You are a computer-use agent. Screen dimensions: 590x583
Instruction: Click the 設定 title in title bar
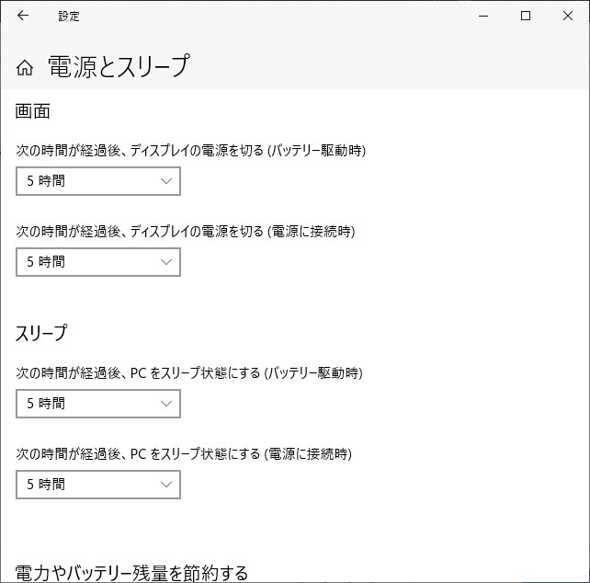(x=69, y=16)
